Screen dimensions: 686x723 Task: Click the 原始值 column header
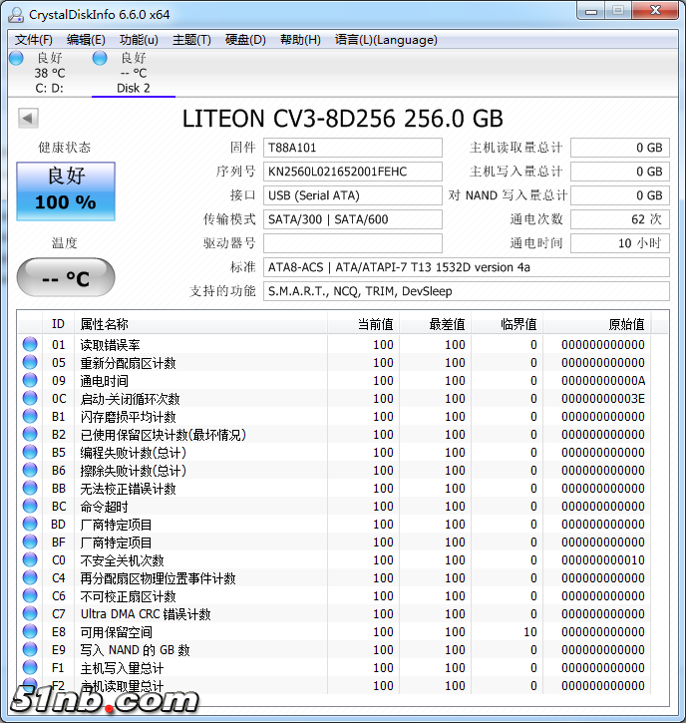point(626,324)
